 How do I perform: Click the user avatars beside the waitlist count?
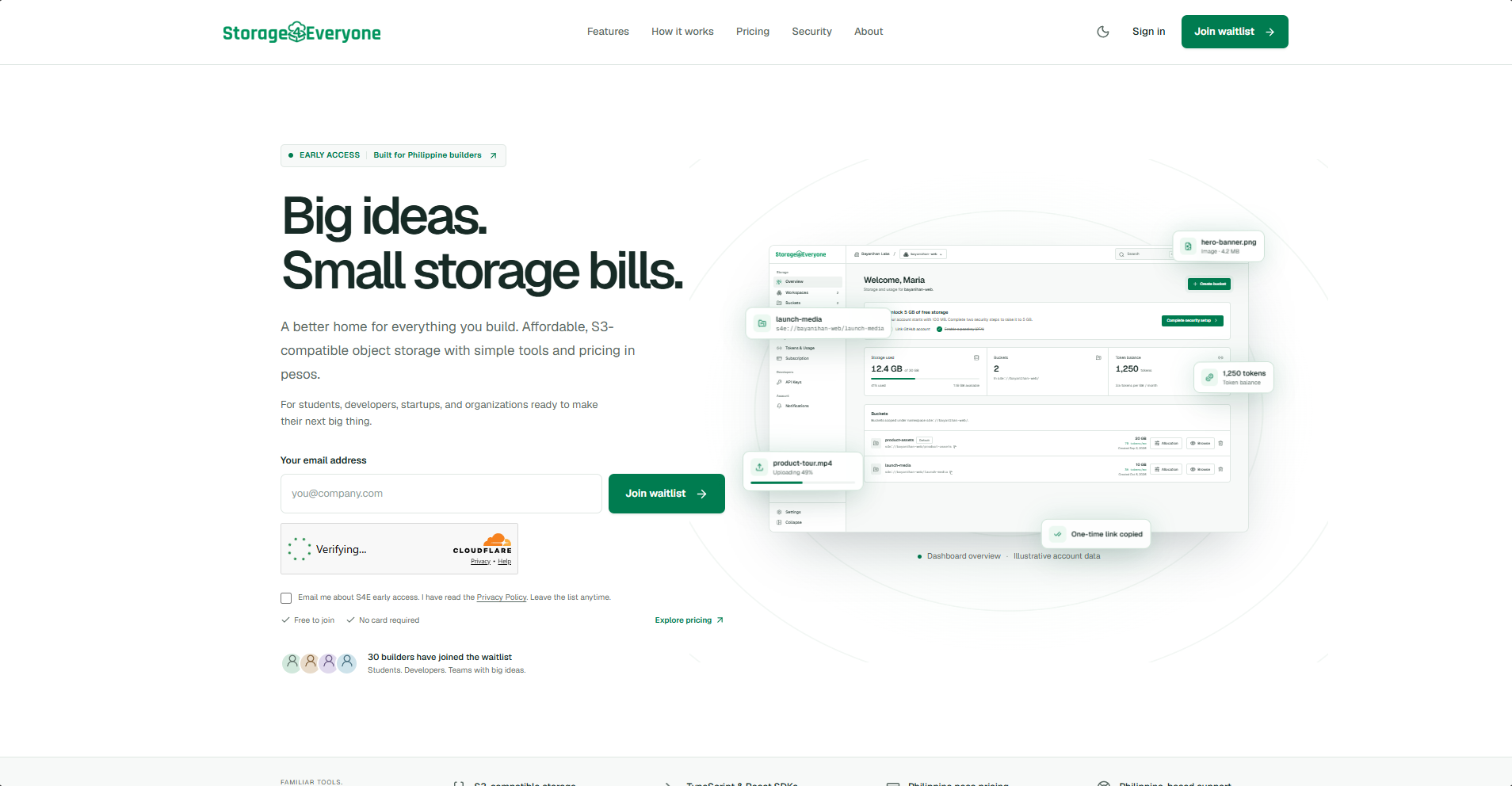(319, 663)
